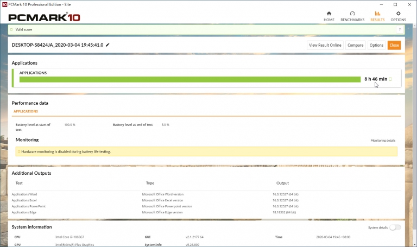Click the Options button beside Compare
The height and width of the screenshot is (247, 417).
pos(376,45)
